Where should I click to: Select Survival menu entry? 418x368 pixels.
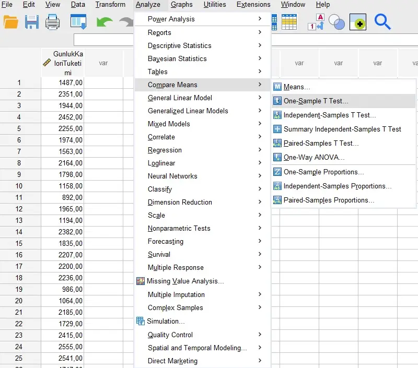pyautogui.click(x=203, y=254)
